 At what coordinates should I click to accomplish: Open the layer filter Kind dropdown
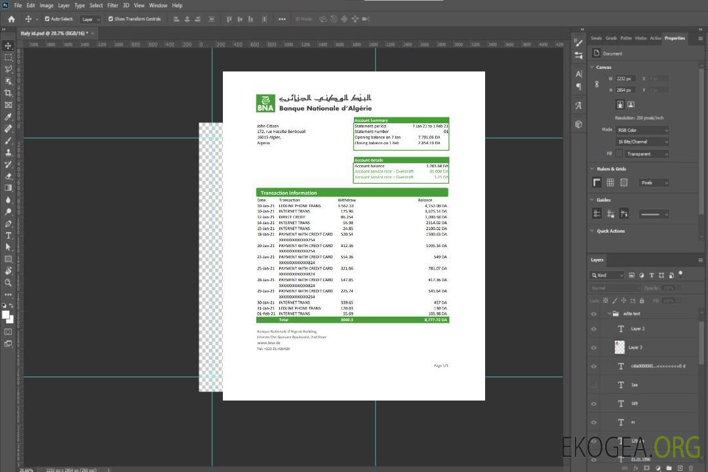(607, 275)
